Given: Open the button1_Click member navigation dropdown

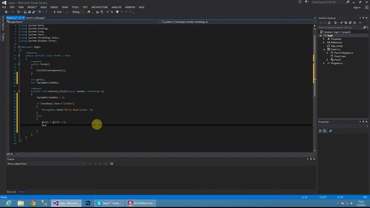Looking at the screenshot, I should (x=238, y=22).
